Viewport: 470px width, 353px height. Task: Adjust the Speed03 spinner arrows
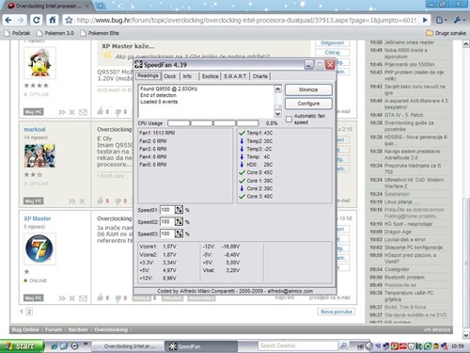(x=179, y=233)
